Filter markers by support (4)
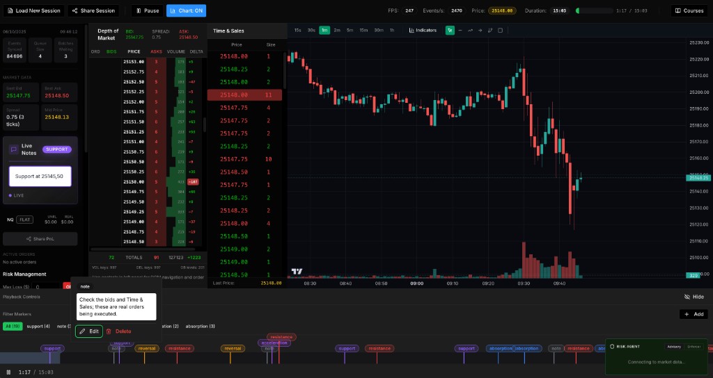The image size is (713, 378). tap(38, 327)
